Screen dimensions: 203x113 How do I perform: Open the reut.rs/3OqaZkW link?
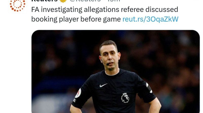coord(150,19)
